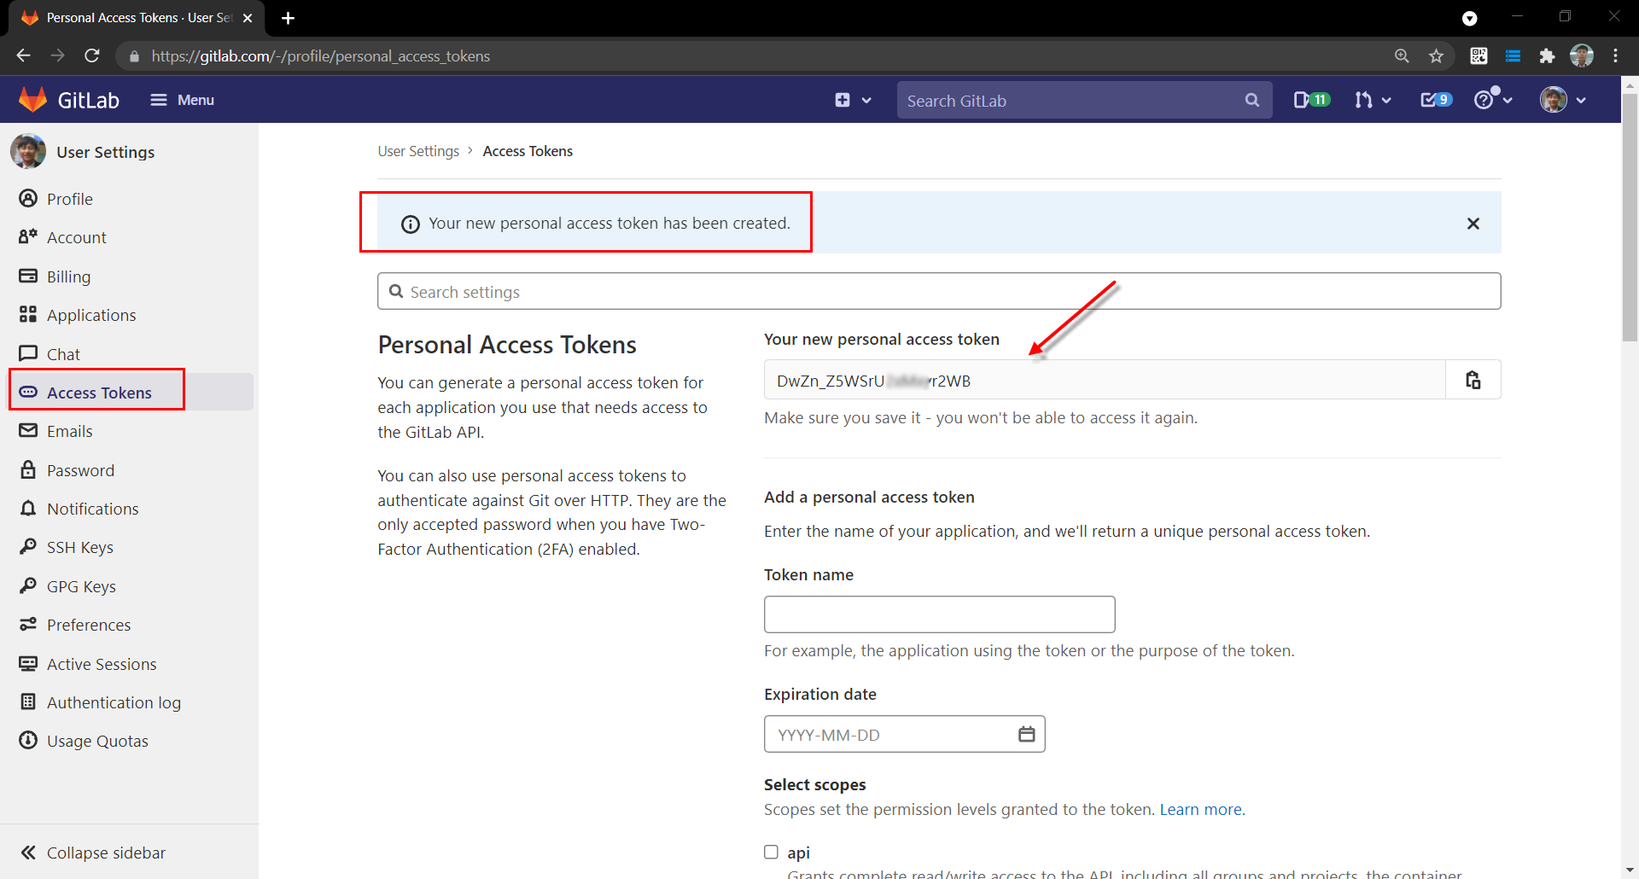The image size is (1639, 879).
Task: Click the search magnifier icon in GitLab search
Action: click(1252, 100)
